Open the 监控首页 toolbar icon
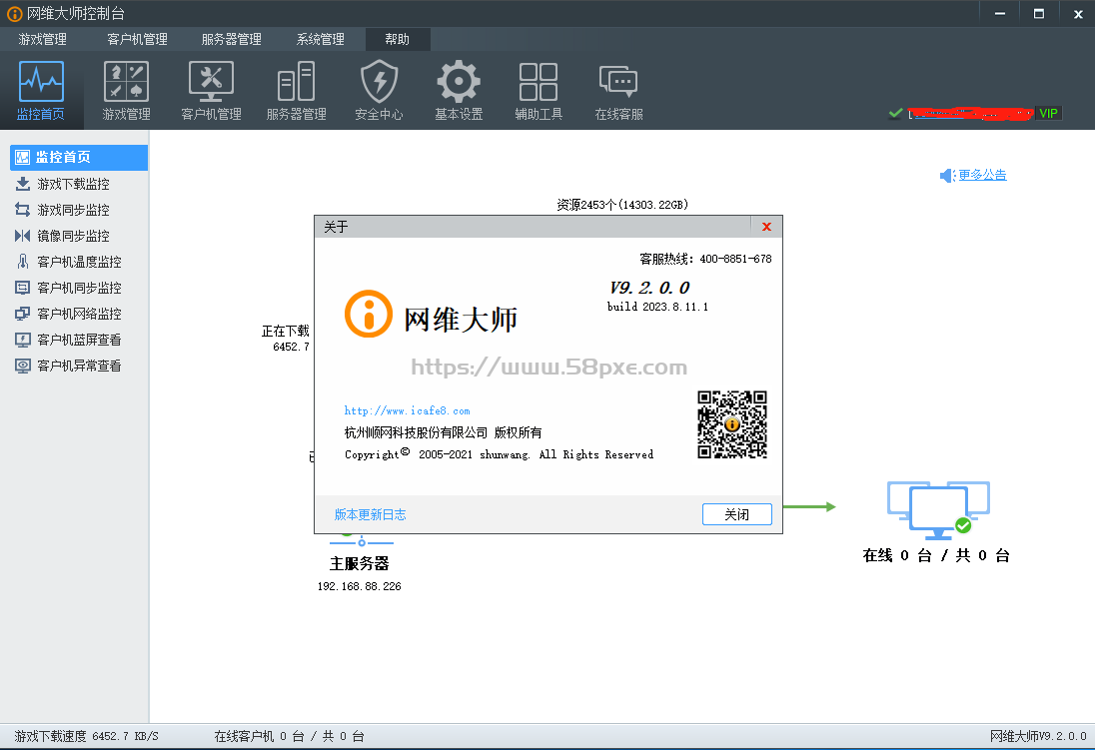Image resolution: width=1095 pixels, height=750 pixels. [x=41, y=82]
